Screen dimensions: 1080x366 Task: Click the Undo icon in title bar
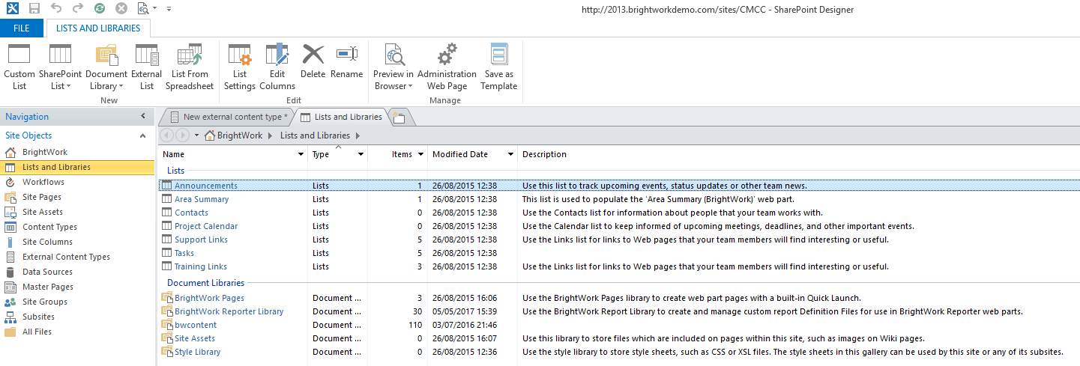coord(56,9)
